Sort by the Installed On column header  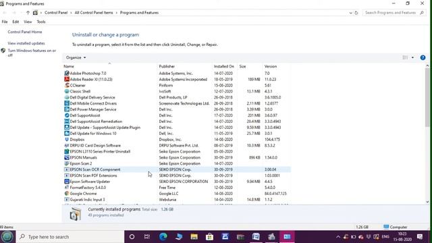(x=225, y=66)
